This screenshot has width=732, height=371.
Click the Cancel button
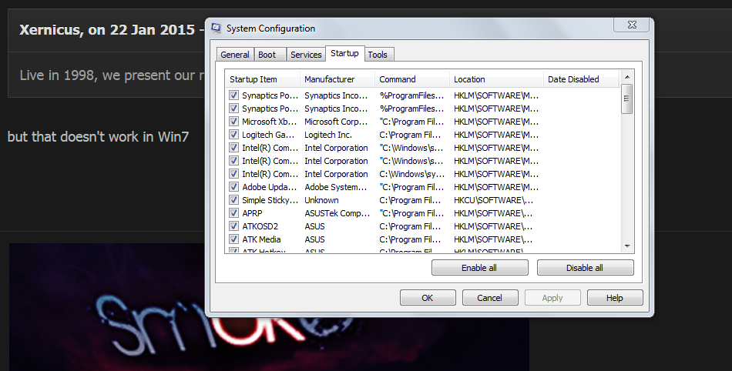(x=490, y=298)
